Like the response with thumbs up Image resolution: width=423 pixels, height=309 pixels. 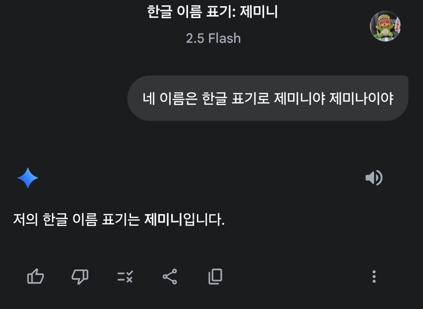[35, 277]
